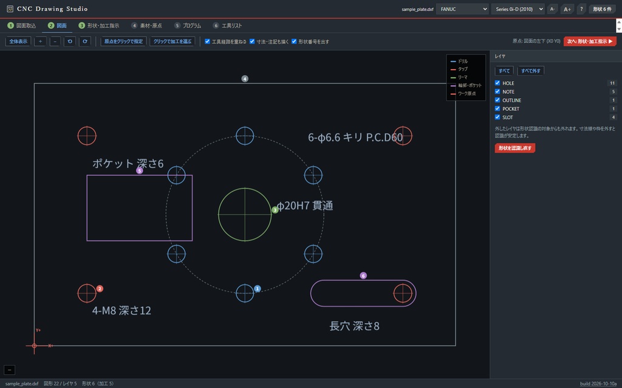Open step 5 プログラム tab

click(188, 25)
